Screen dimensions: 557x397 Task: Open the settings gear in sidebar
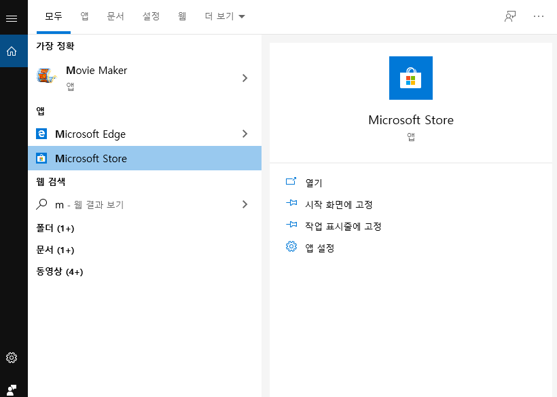coord(12,358)
